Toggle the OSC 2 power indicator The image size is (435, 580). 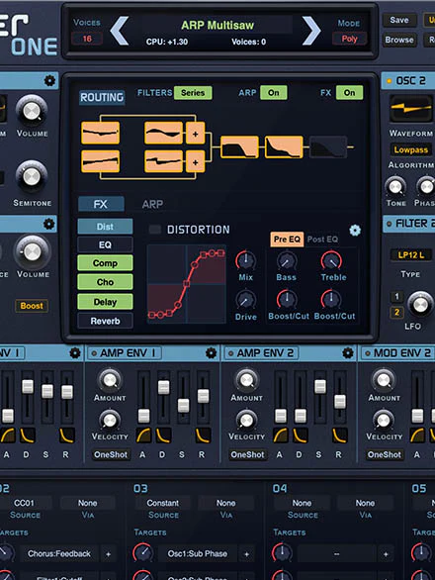pos(389,80)
